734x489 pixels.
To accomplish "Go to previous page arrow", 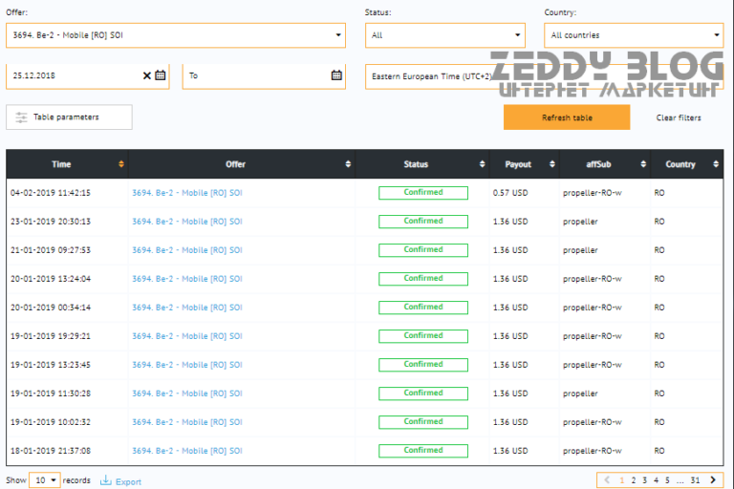I will [x=607, y=480].
